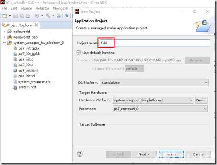Select the system_wrapper_hw_platform_0 project icon

(x=10, y=43)
